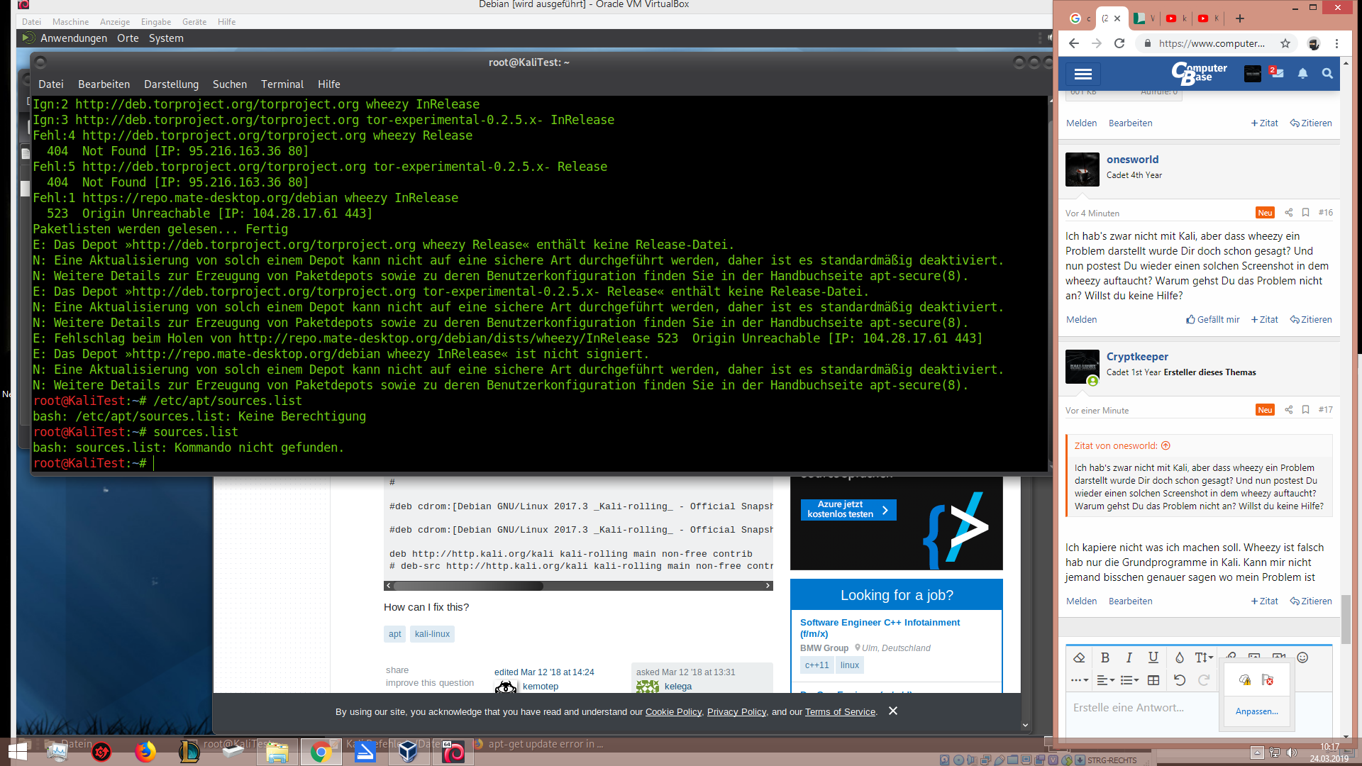Click the reply text field placeholder
Screen dimensions: 1362x766
click(x=1128, y=707)
